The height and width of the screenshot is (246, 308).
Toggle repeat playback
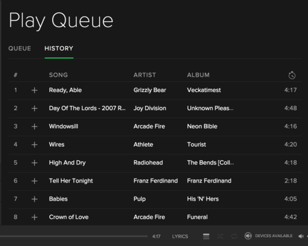234,236
